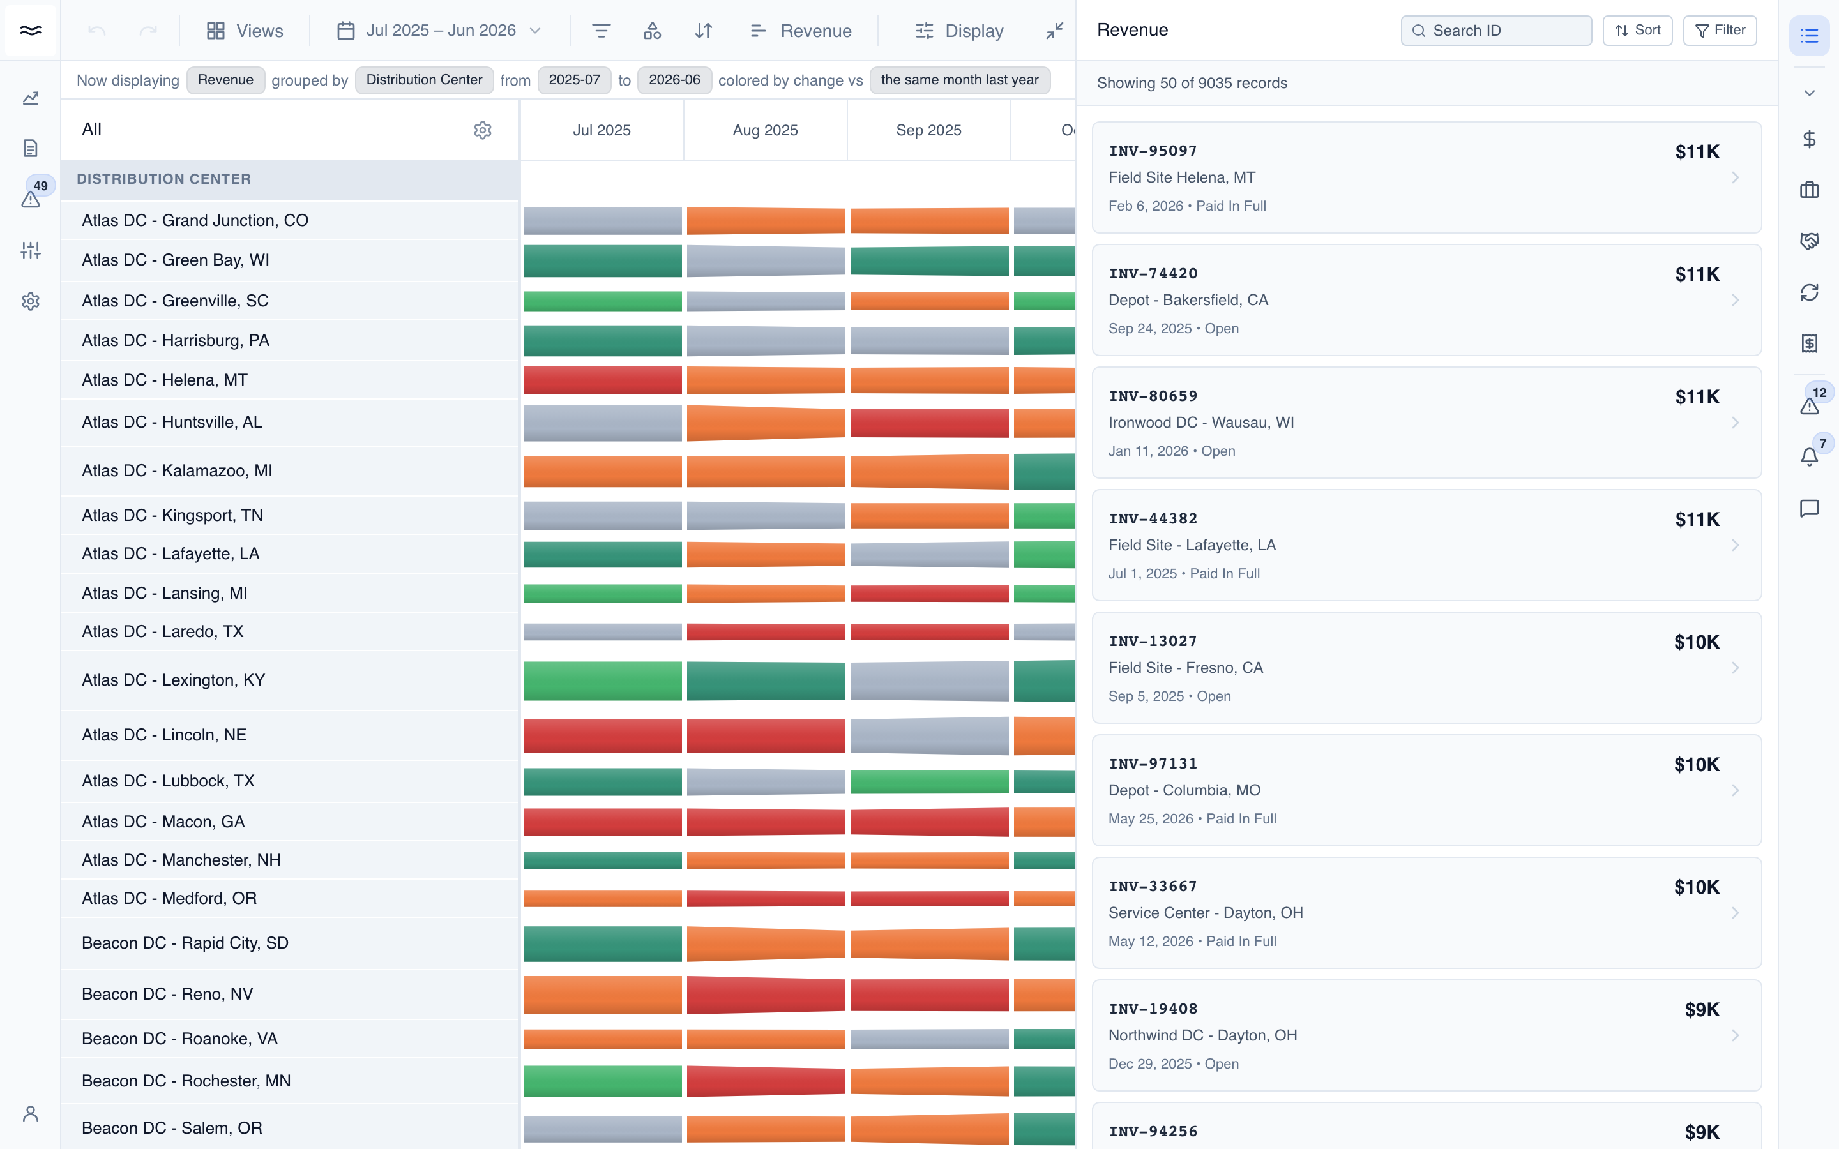The height and width of the screenshot is (1149, 1839).
Task: Open left sidebar alerts with 49 badge
Action: tap(31, 199)
